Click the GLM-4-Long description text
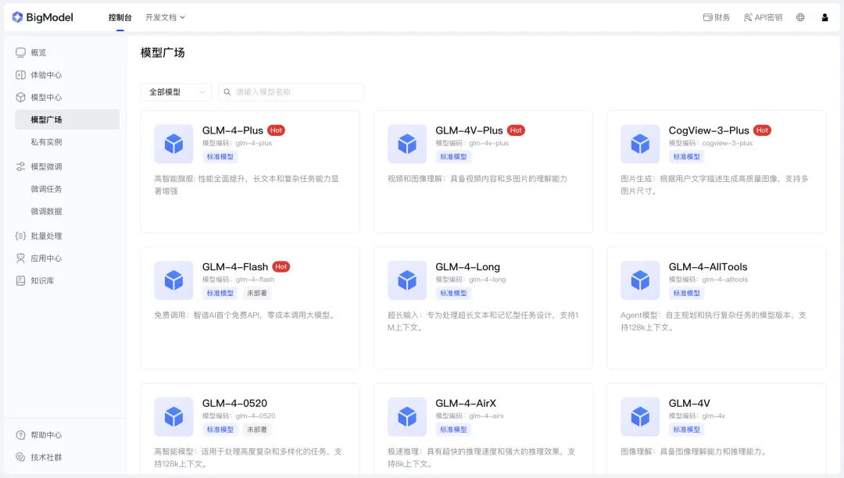The width and height of the screenshot is (844, 478). pyautogui.click(x=483, y=321)
